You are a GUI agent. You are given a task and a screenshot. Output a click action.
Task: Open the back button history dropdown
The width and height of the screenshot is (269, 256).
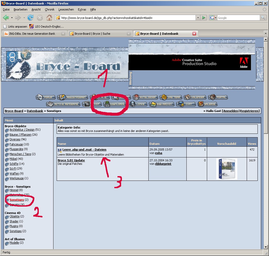coord(12,18)
